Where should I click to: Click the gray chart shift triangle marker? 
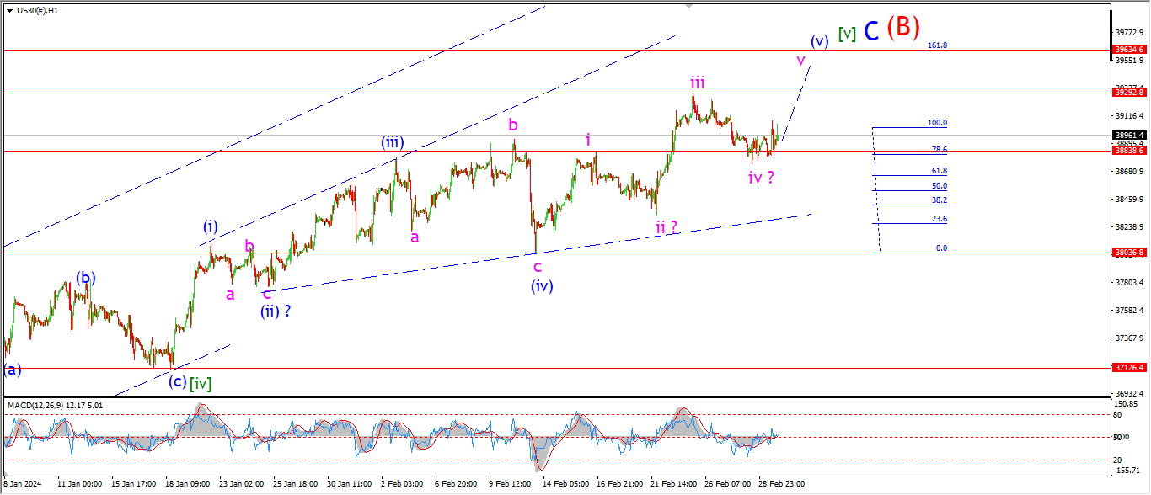point(690,6)
